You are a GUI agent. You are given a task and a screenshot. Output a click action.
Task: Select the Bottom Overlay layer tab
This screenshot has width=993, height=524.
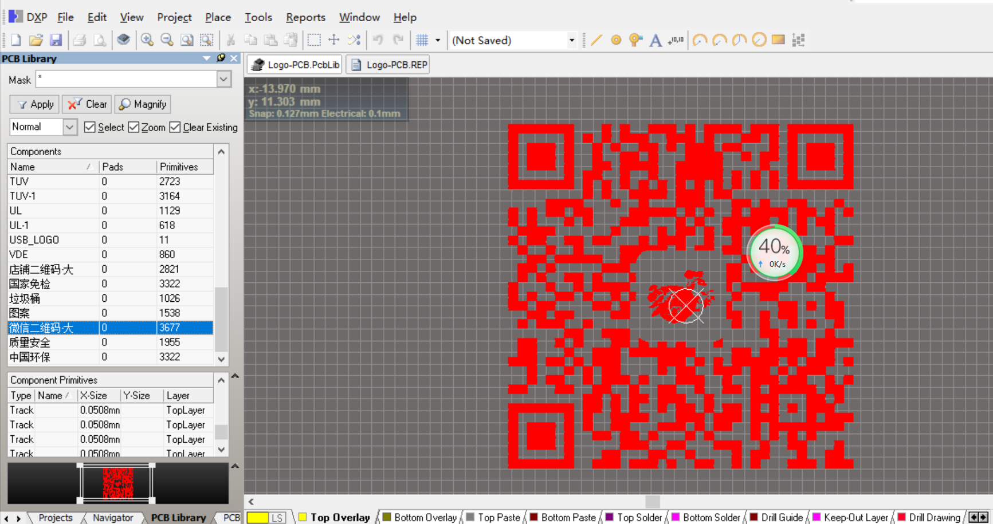pyautogui.click(x=420, y=518)
